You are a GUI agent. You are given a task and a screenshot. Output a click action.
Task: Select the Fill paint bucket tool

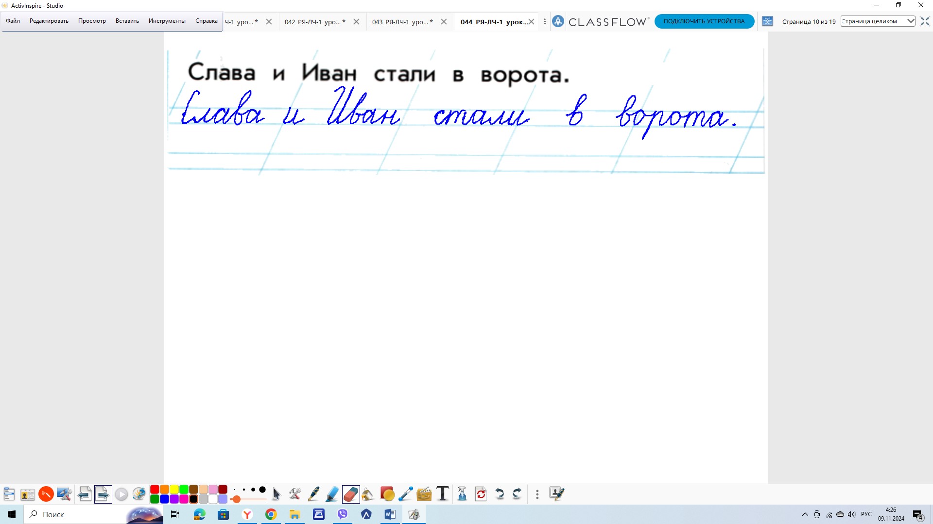[x=368, y=494]
